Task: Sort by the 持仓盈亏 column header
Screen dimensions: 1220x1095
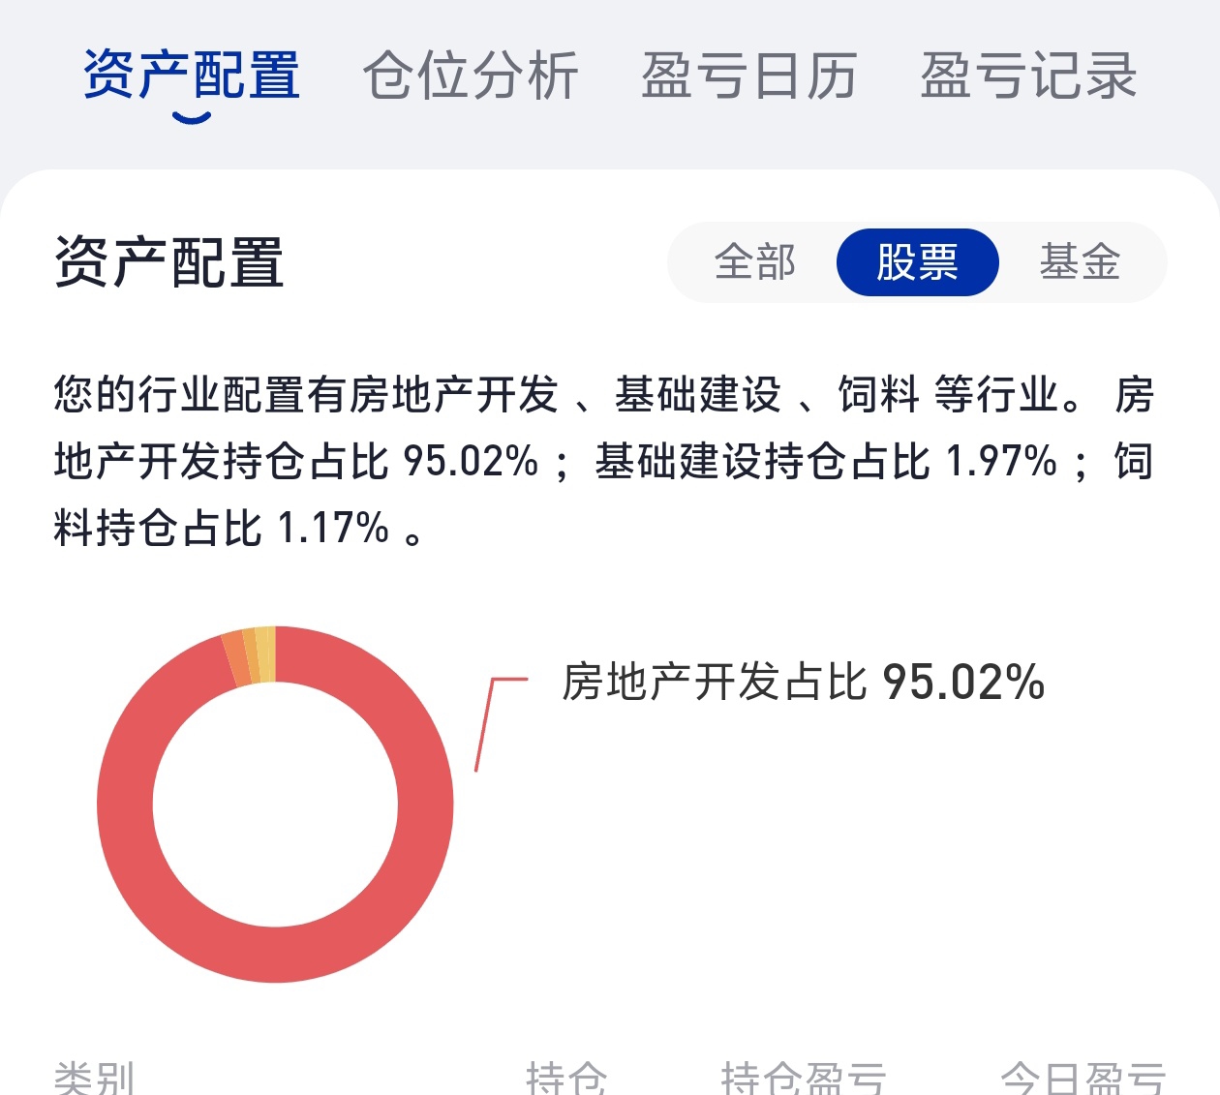Action: 804,1079
